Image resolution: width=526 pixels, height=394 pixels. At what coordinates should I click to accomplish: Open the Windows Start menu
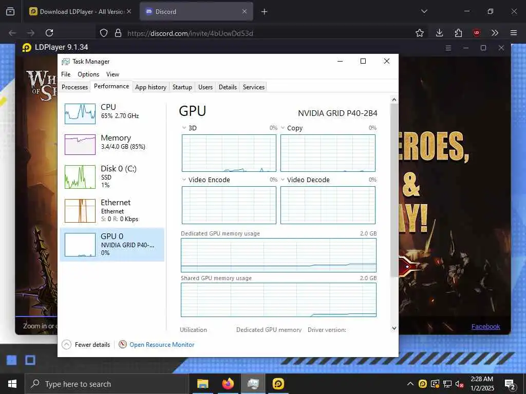(x=12, y=384)
